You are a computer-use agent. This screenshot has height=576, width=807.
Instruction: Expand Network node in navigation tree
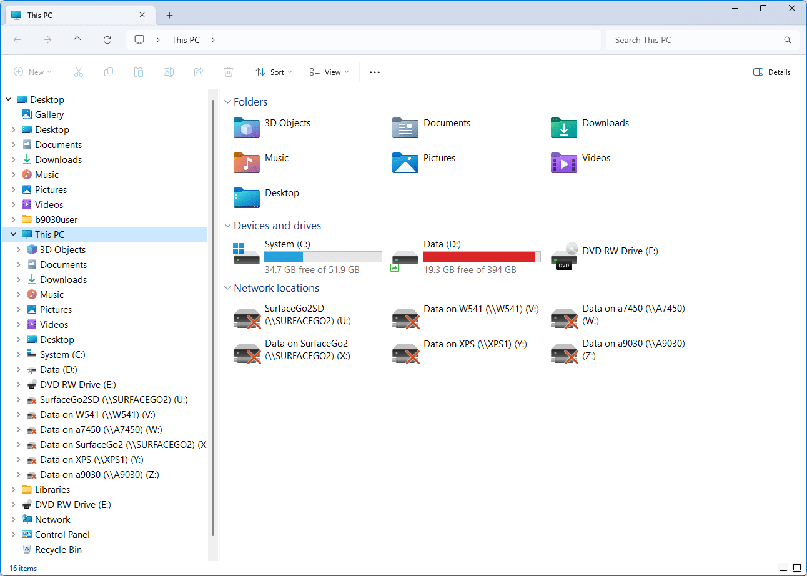pos(13,519)
